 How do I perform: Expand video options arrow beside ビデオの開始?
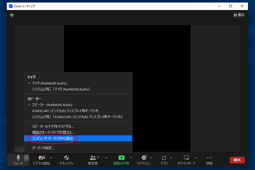pyautogui.click(x=51, y=158)
